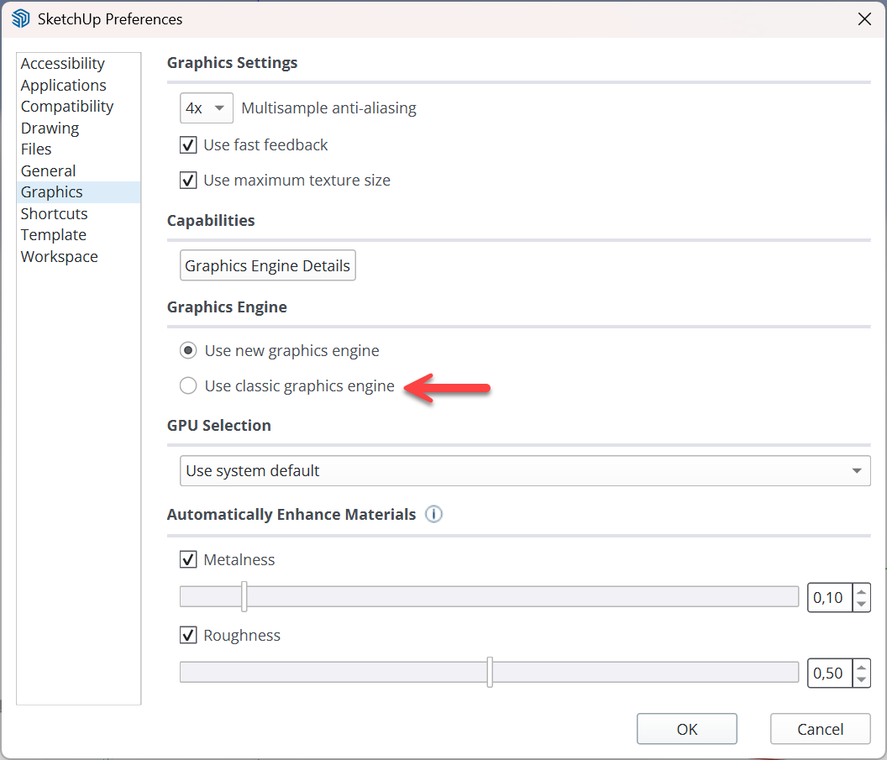Viewport: 887px width, 760px height.
Task: Click the Metalness slider handle
Action: coord(244,596)
